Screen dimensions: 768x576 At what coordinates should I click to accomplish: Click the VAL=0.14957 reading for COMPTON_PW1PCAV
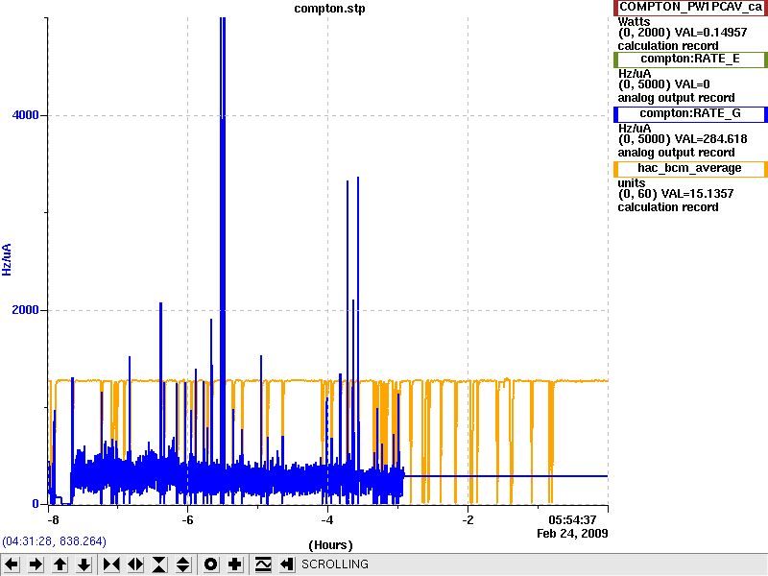click(x=711, y=33)
